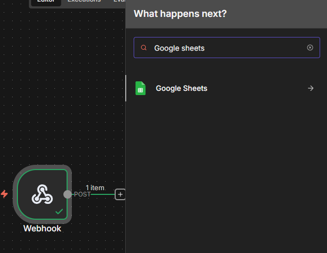Click empty dotted canvas above Webhook node
Image resolution: width=327 pixels, height=253 pixels.
pos(53,106)
